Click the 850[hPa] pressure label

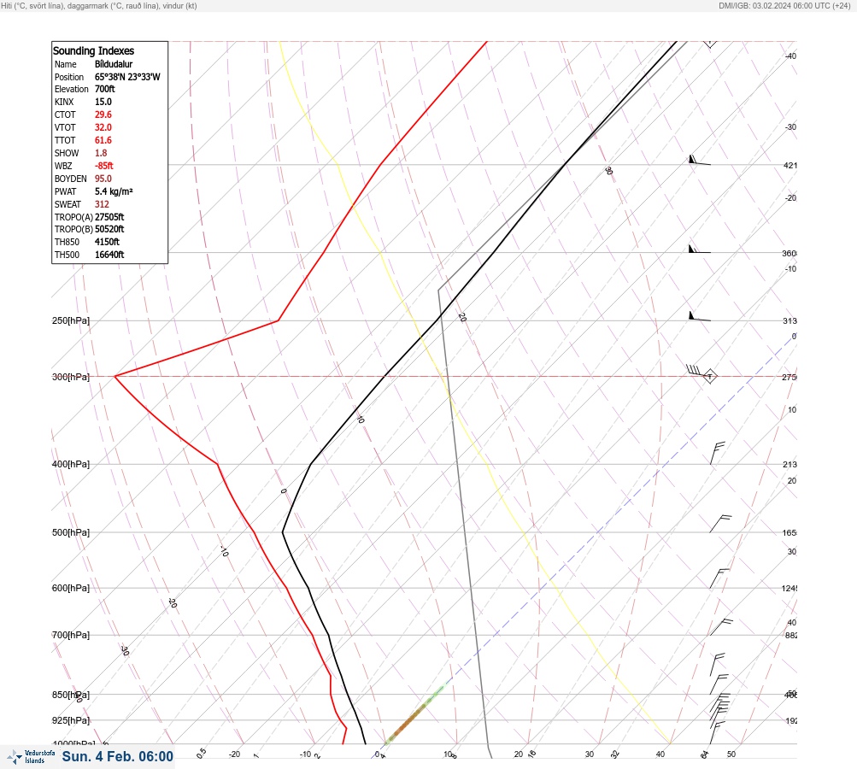click(x=71, y=695)
